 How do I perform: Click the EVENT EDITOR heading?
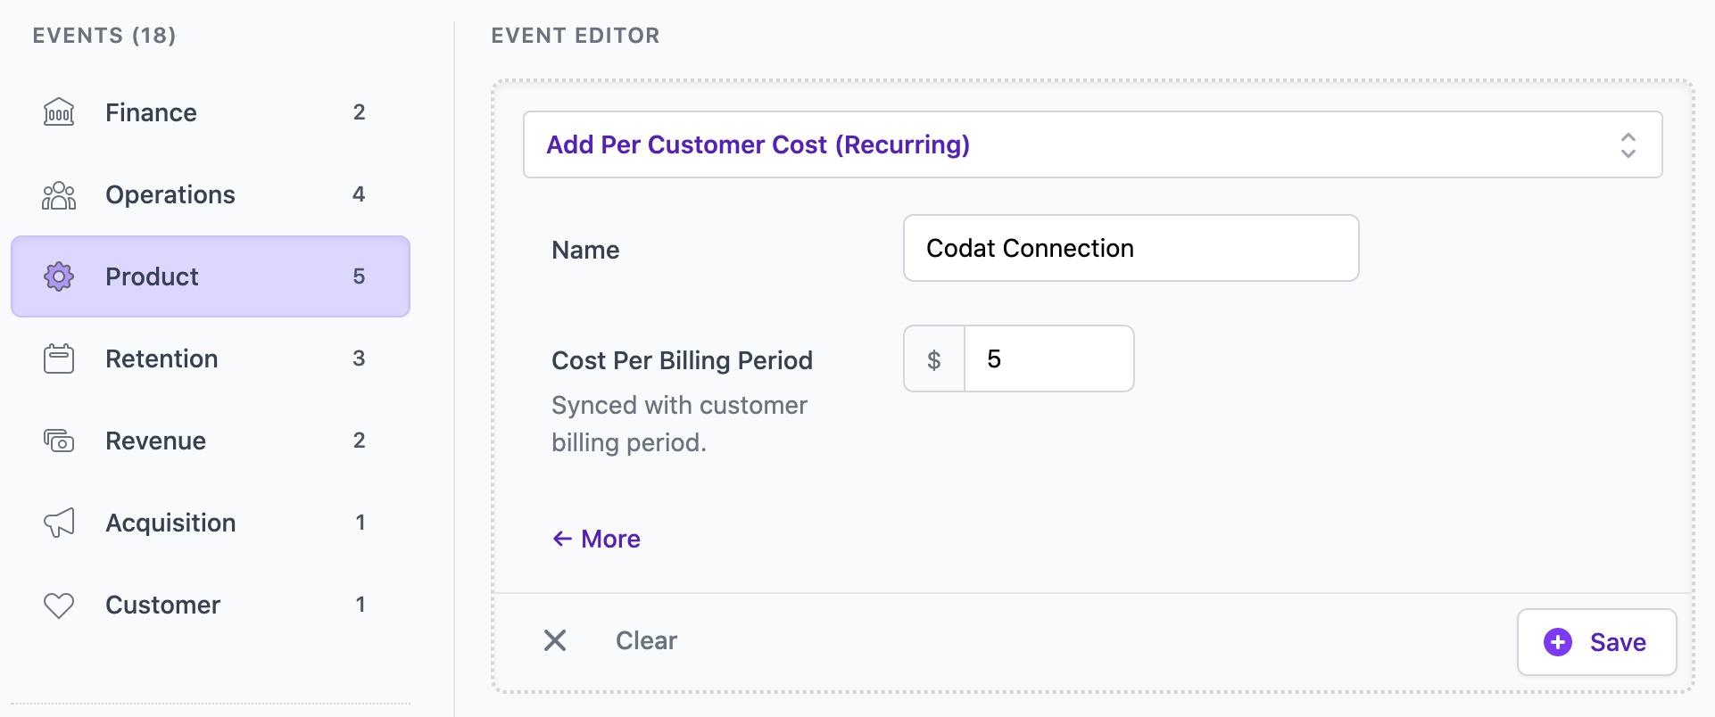(576, 36)
